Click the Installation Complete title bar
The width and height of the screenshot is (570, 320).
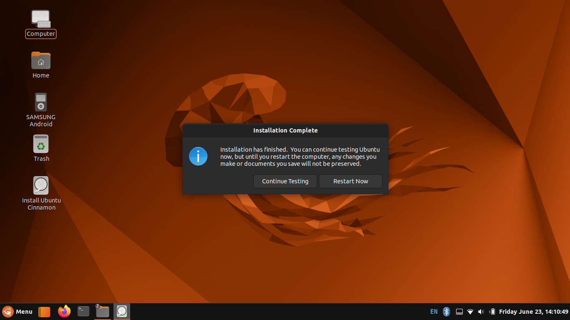click(x=285, y=130)
